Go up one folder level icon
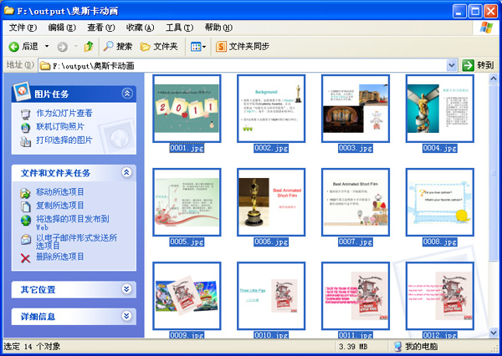Image resolution: width=502 pixels, height=356 pixels. click(x=89, y=46)
